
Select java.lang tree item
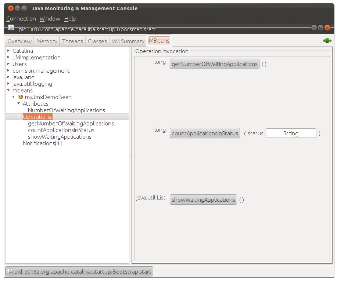(x=23, y=77)
